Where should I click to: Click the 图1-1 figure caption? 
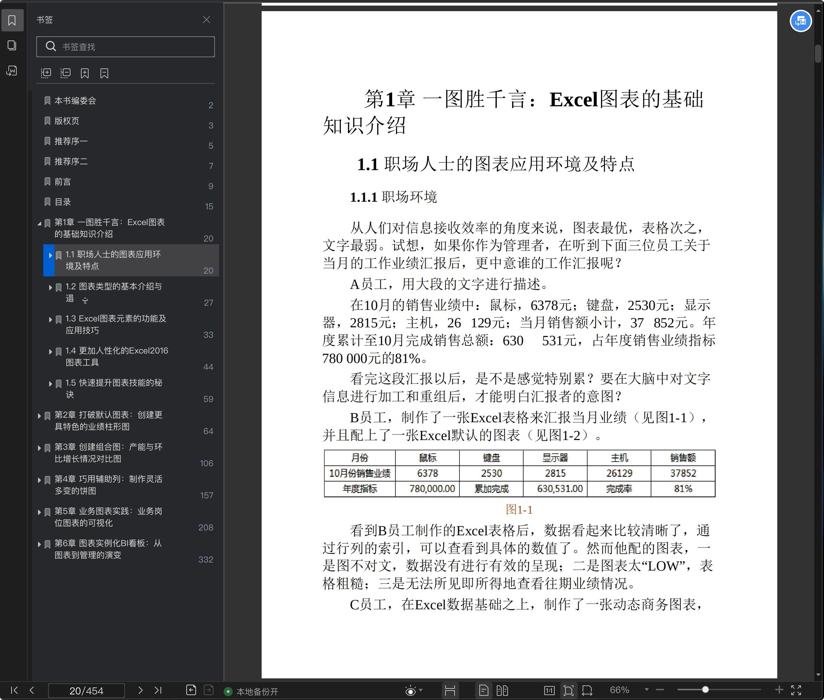519,509
